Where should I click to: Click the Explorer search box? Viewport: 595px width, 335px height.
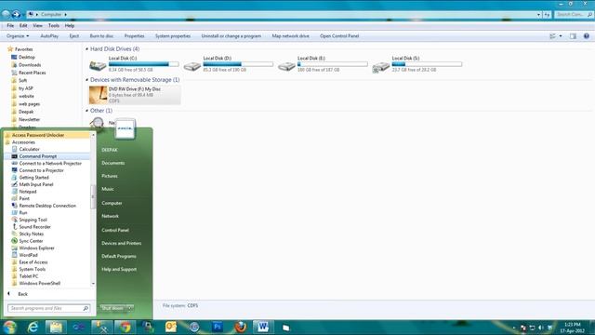(574, 15)
